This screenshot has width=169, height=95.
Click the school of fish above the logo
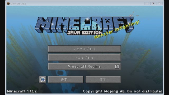pyautogui.click(x=134, y=15)
